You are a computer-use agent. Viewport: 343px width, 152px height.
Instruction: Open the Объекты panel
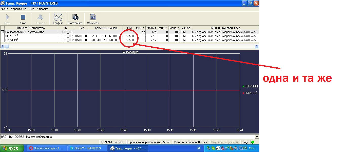click(93, 19)
